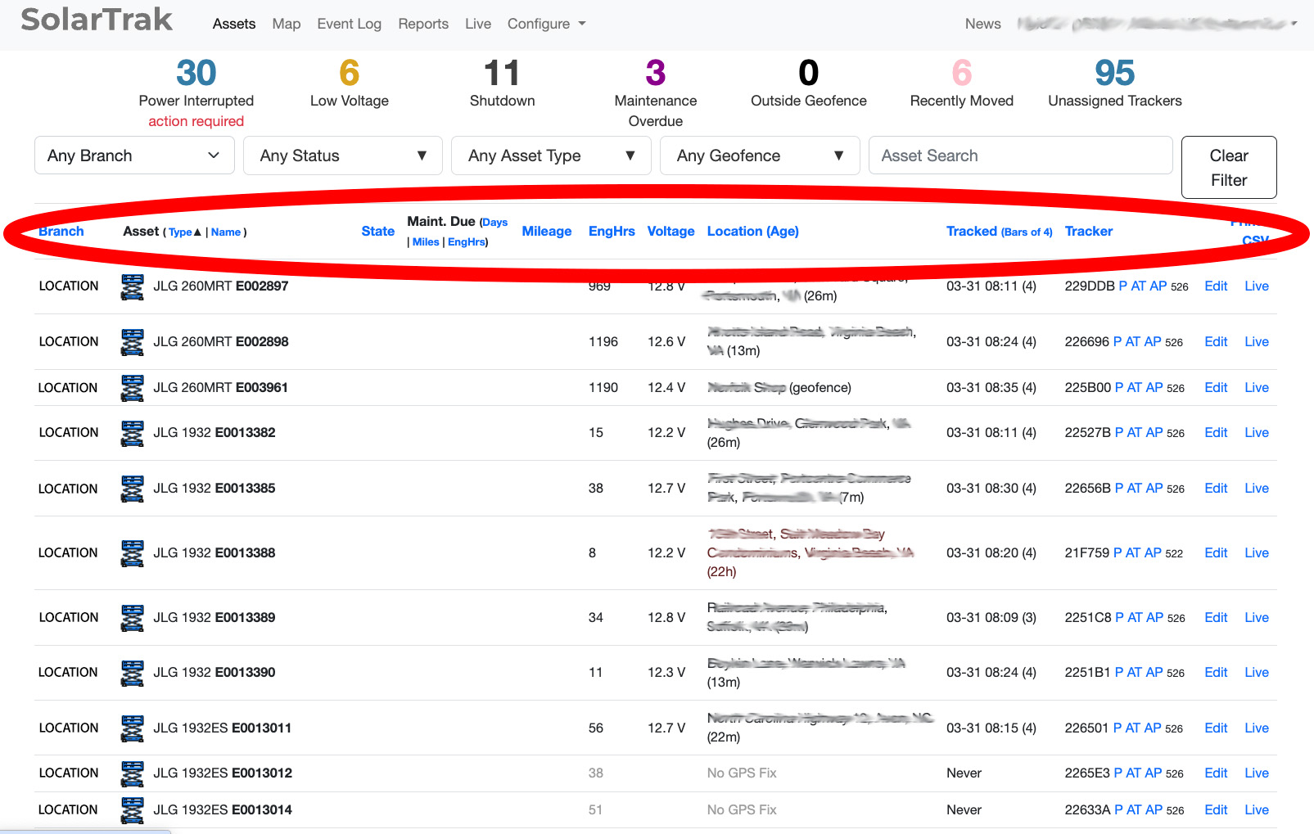Viewport: 1314px width, 834px height.
Task: Go to the Event Log page
Action: point(349,24)
